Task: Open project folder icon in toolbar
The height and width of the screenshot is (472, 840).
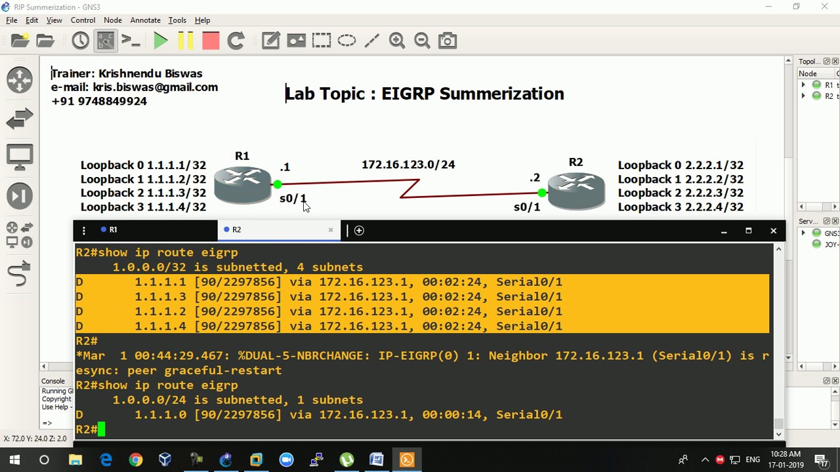Action: coord(45,41)
